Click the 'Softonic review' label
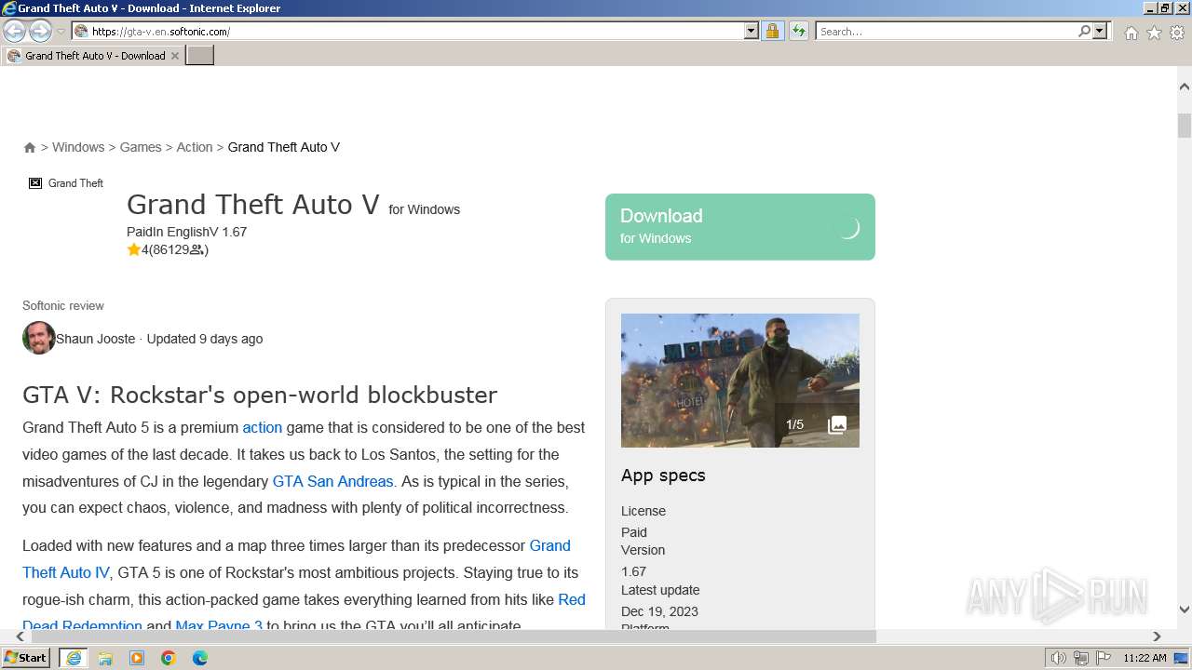The width and height of the screenshot is (1192, 670). 63,305
